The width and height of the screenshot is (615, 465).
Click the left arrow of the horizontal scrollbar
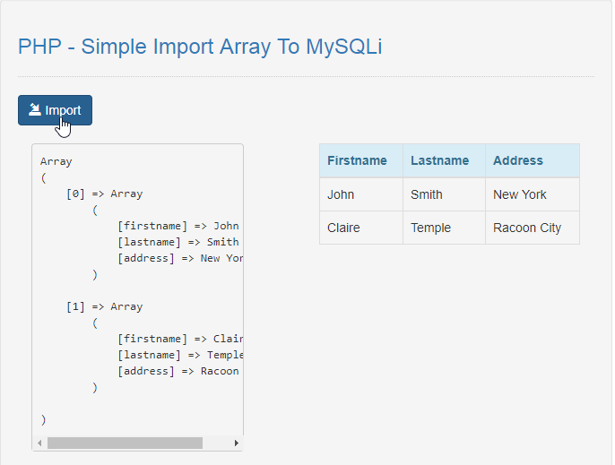click(39, 443)
